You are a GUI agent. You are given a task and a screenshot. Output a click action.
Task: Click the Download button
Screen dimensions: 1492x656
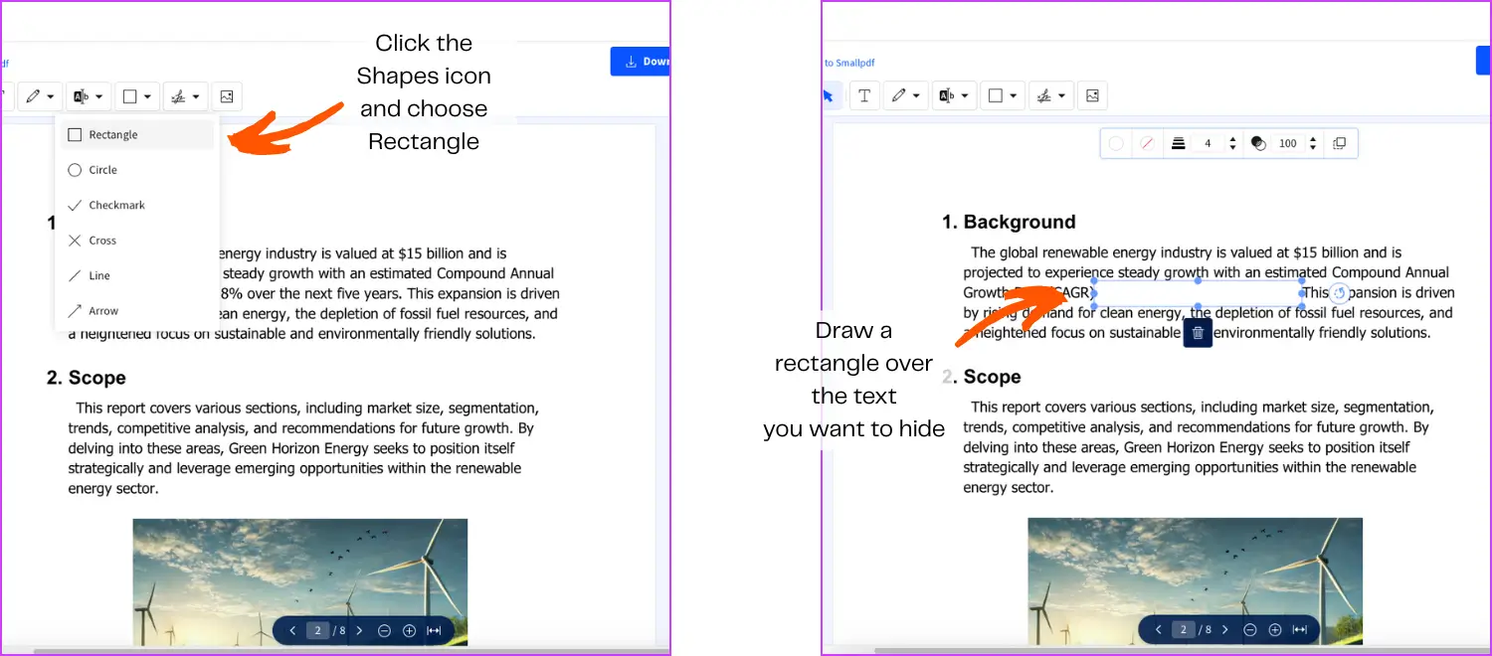(x=644, y=61)
